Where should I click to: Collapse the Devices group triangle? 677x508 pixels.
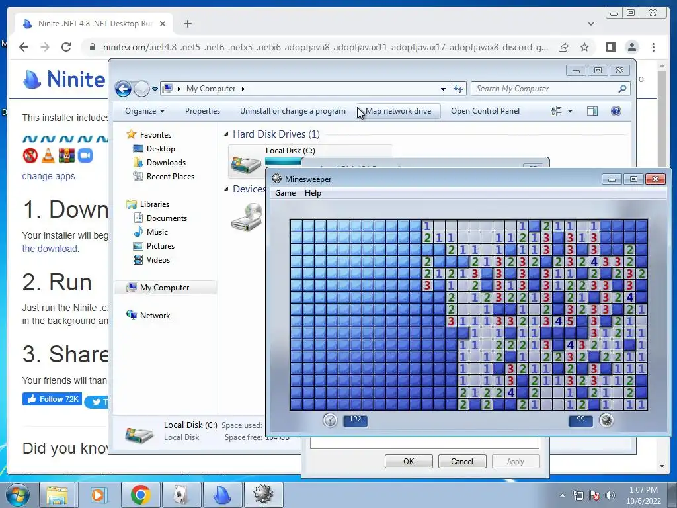[x=226, y=189]
